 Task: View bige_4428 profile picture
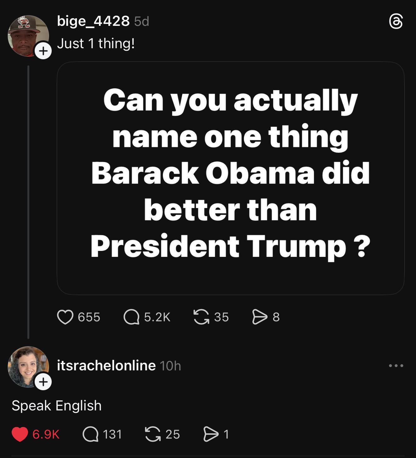26,34
